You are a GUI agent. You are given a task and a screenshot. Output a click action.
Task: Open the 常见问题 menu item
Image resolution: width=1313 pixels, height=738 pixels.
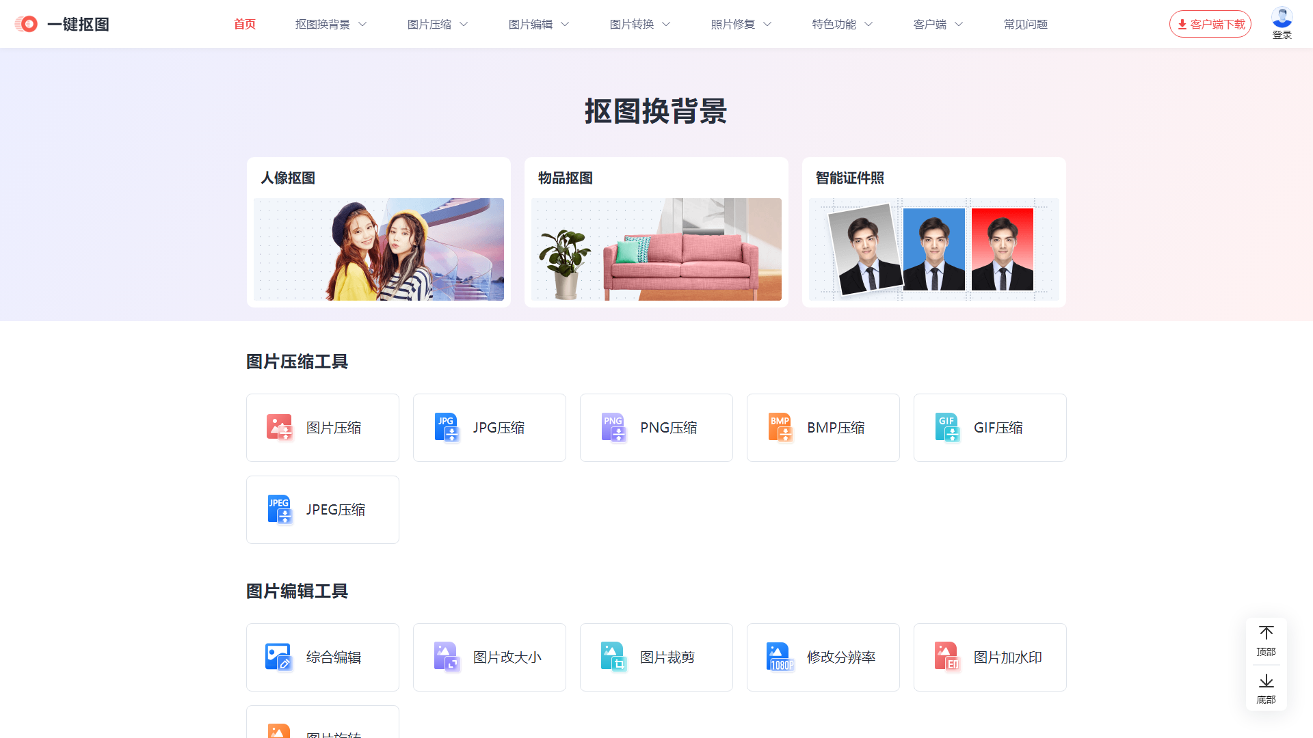1025,24
